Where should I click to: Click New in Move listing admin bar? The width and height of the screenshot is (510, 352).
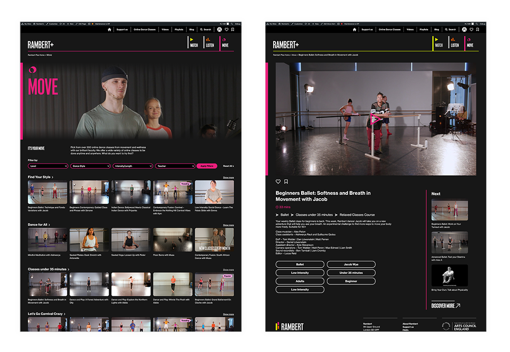click(70, 24)
